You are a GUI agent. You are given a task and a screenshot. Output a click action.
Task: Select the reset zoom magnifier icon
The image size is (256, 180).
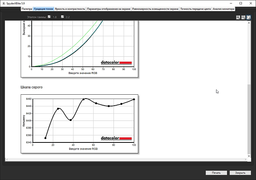pos(249,18)
